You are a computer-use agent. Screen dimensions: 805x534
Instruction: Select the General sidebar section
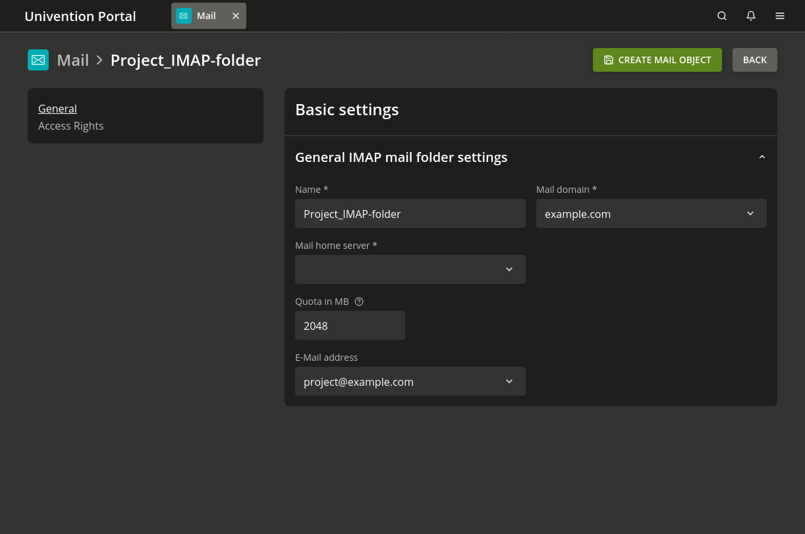57,109
